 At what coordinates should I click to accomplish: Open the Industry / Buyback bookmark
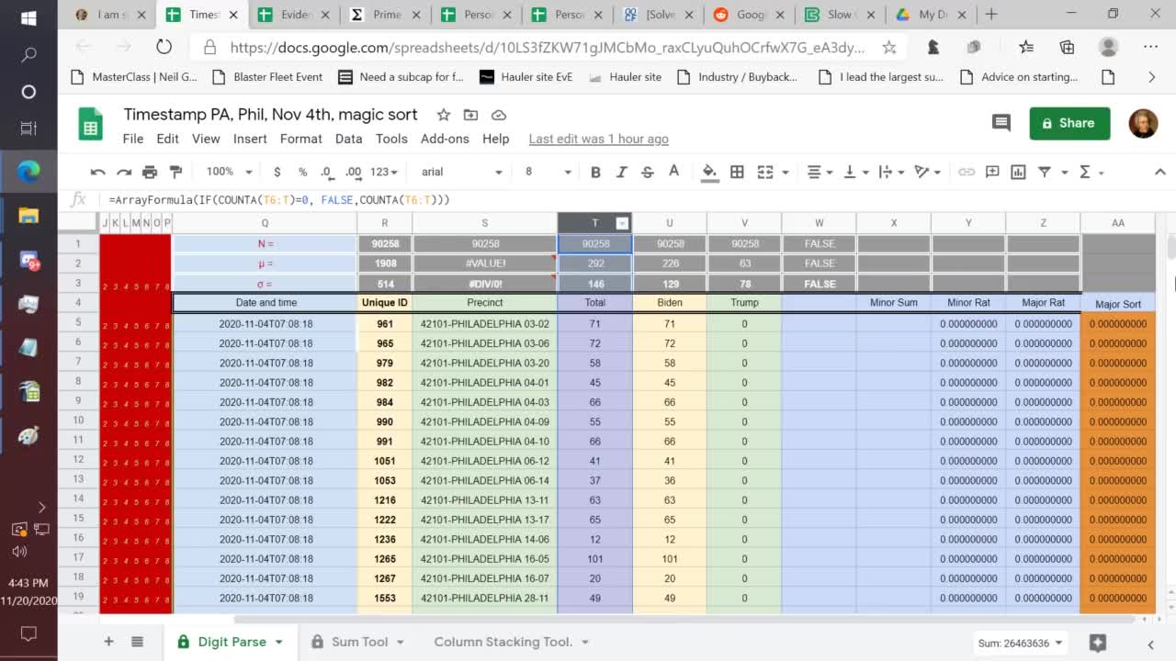click(x=737, y=77)
